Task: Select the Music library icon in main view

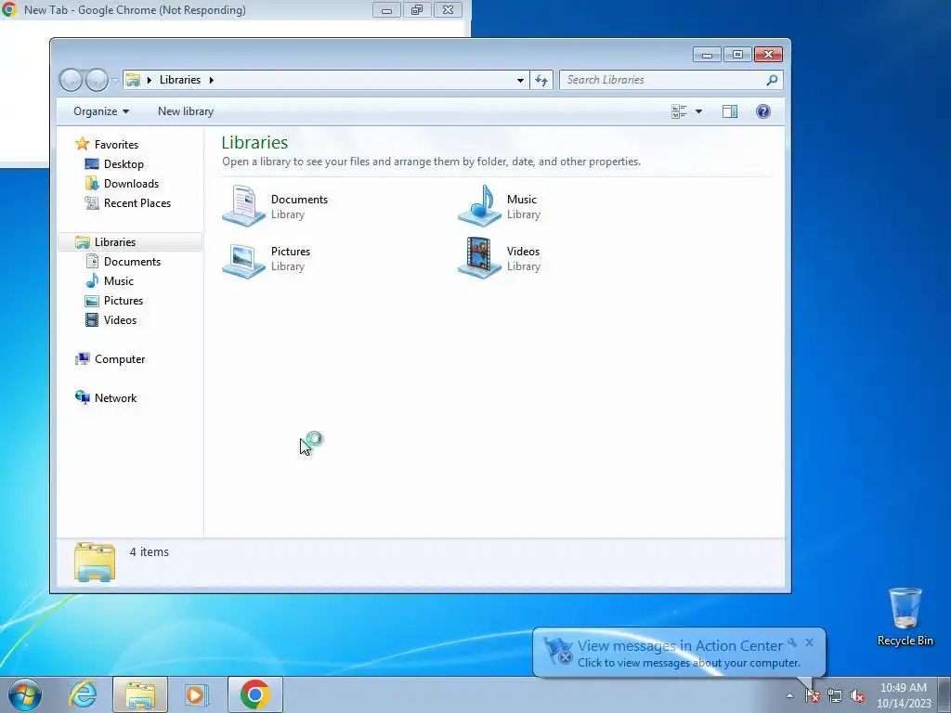Action: (x=479, y=206)
